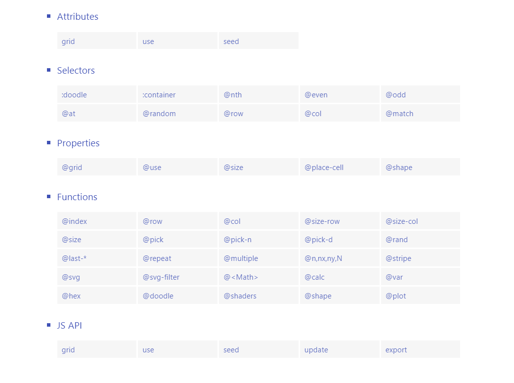
Task: Choose @row in the Functions section
Action: click(177, 221)
